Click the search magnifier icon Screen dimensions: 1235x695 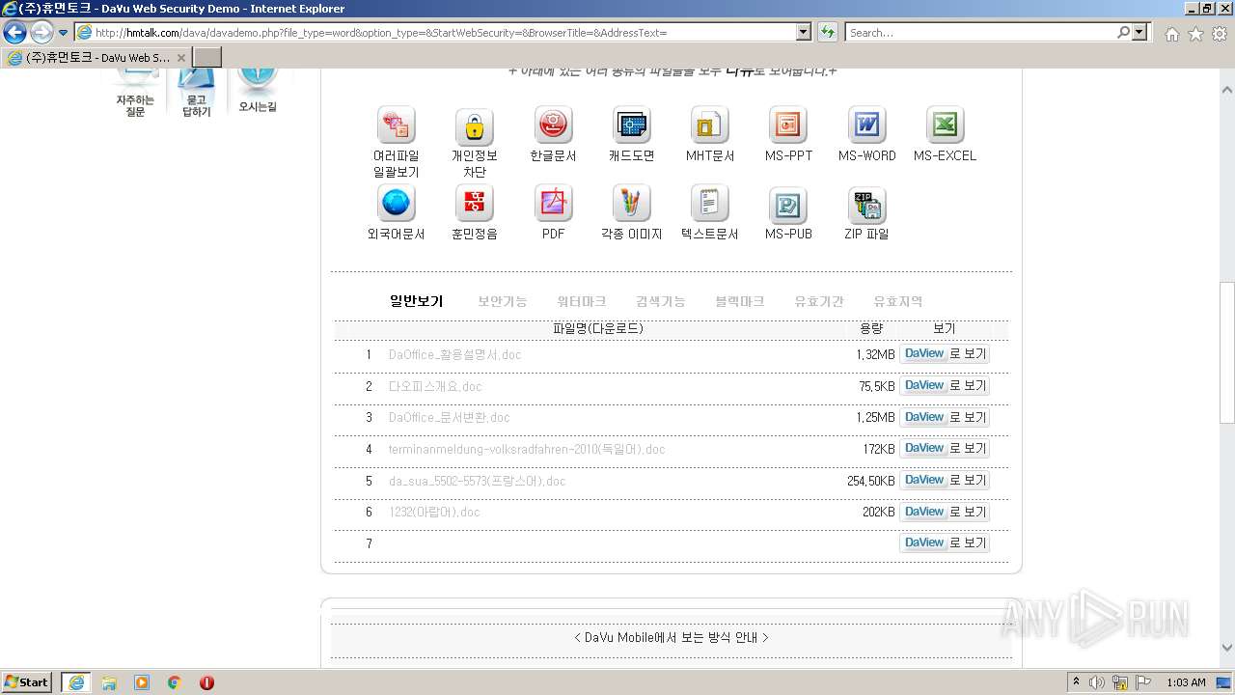click(x=1123, y=33)
